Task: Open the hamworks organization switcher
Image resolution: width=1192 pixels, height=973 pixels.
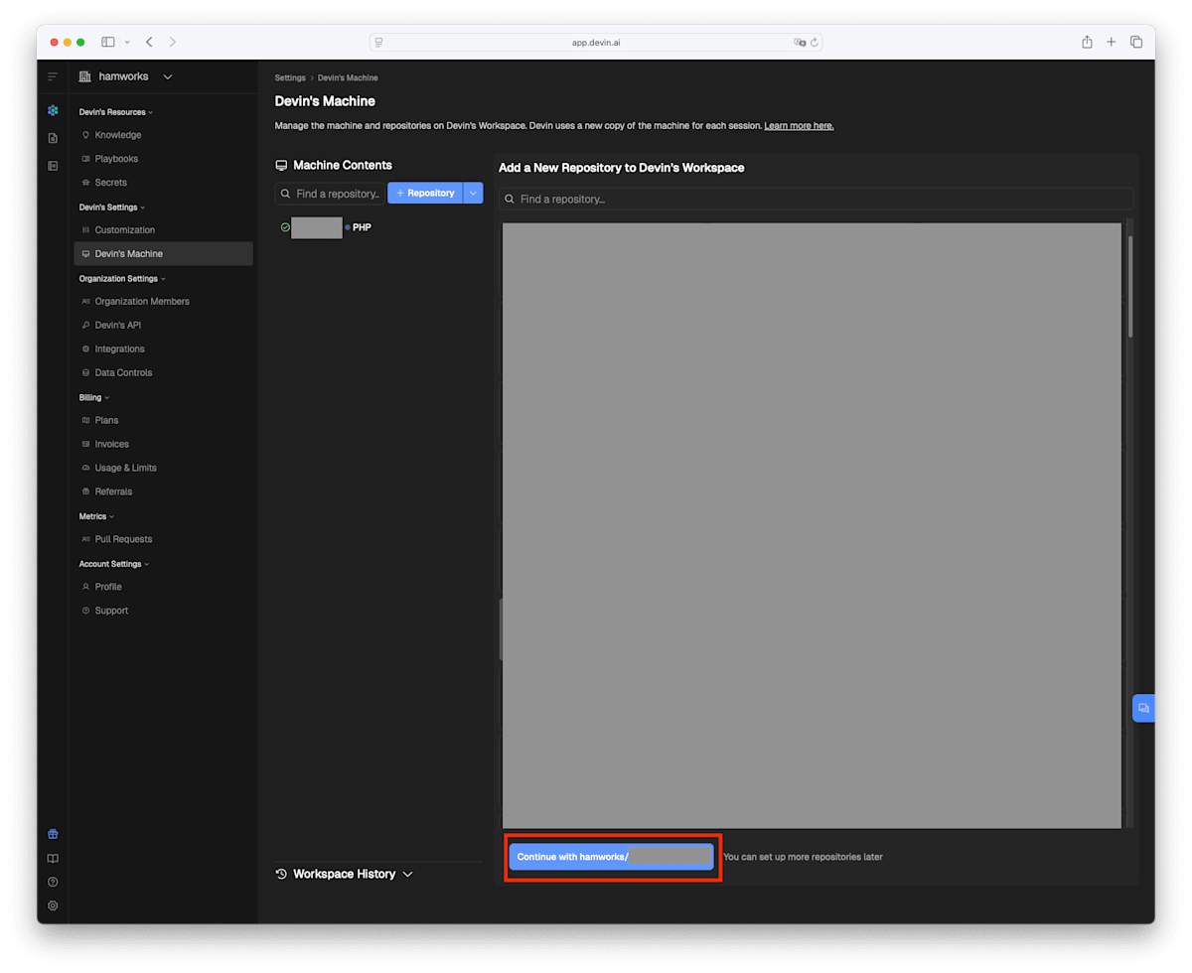Action: tap(125, 76)
